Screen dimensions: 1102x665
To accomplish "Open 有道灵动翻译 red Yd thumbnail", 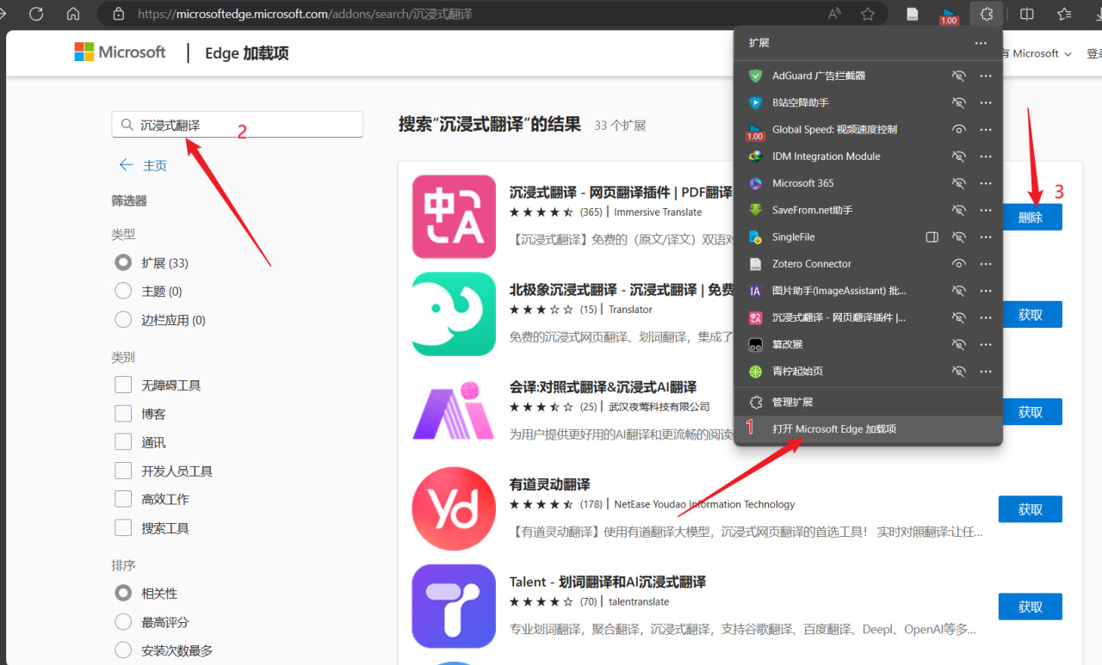I will [x=454, y=509].
